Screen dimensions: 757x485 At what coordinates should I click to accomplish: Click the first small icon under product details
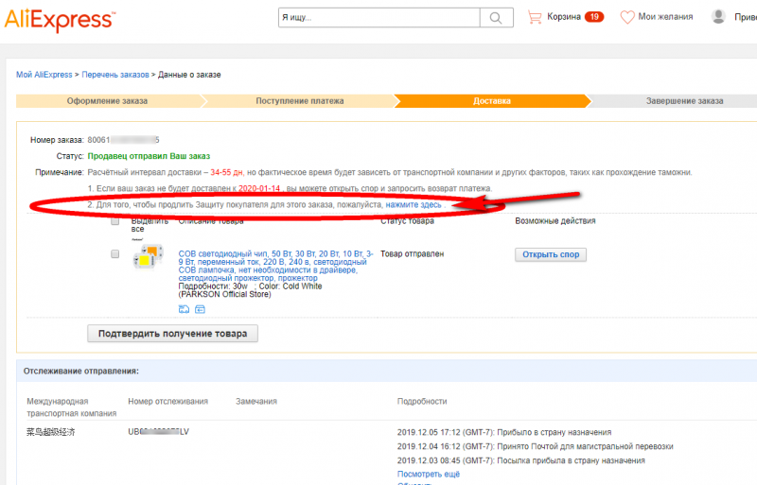tap(184, 309)
